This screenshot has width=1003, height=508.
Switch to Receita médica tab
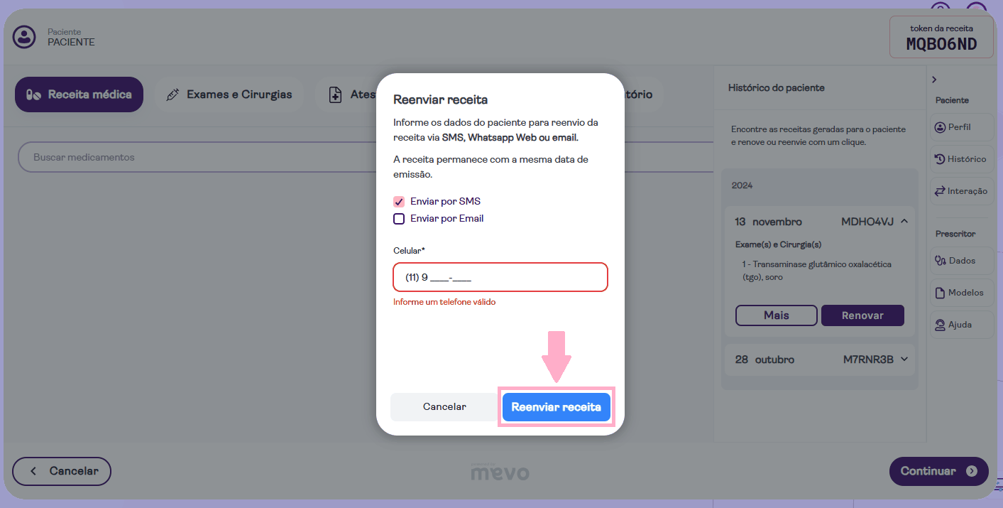(x=79, y=94)
